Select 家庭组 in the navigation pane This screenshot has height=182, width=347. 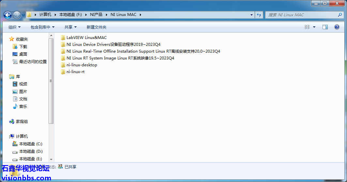(22, 121)
